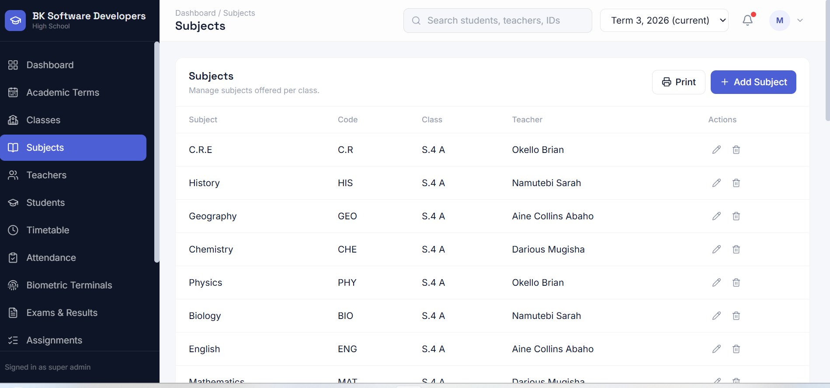Edit the Geography subject row
Viewport: 830px width, 388px height.
click(x=716, y=216)
